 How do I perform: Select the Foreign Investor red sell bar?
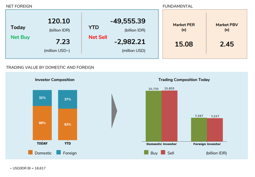click(215, 130)
